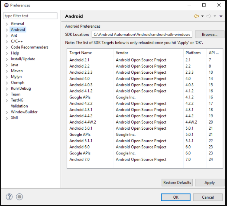Screen dimensions: 227x206
Task: Select the Maven preferences category
Action: click(17, 71)
